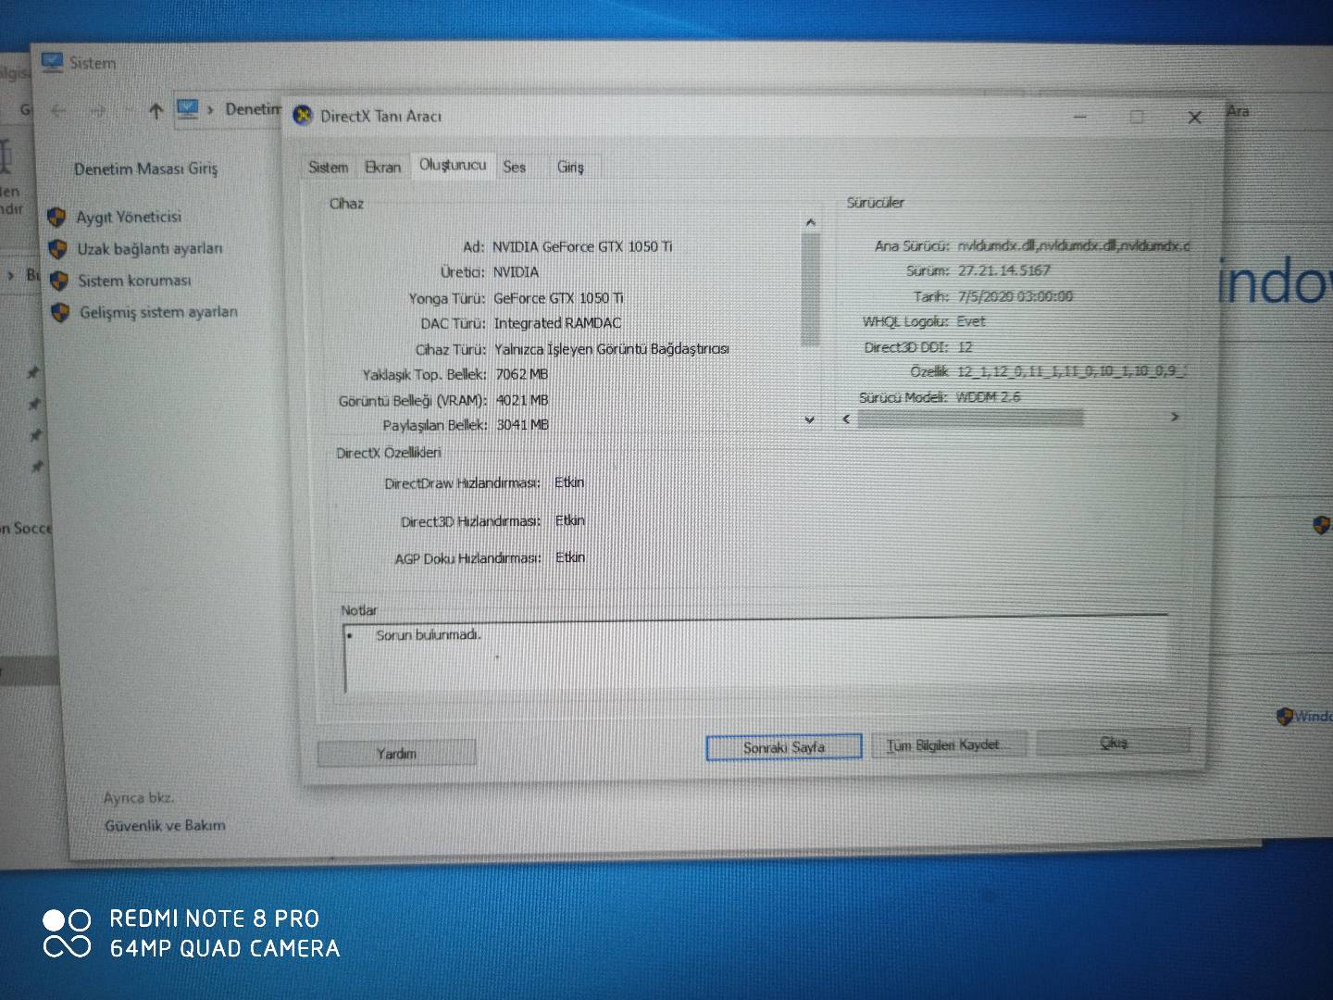Click the AGP Doku Hızlandırması Etkin value
The height and width of the screenshot is (1000, 1333).
pyautogui.click(x=570, y=557)
